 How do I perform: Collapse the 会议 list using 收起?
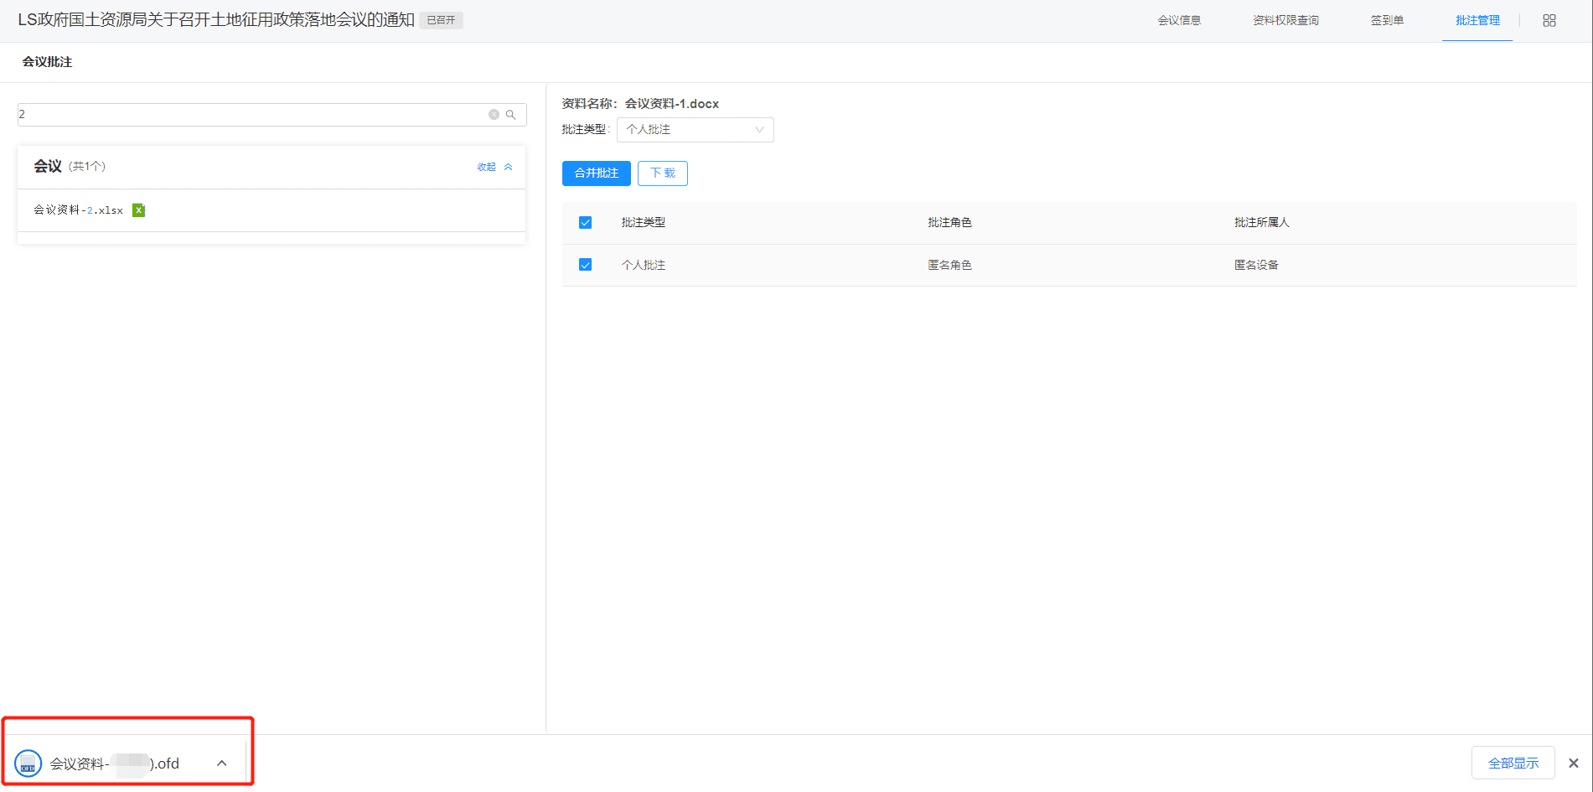[494, 167]
